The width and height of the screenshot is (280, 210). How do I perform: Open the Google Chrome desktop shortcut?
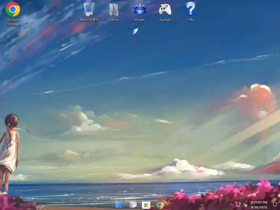(x=13, y=14)
